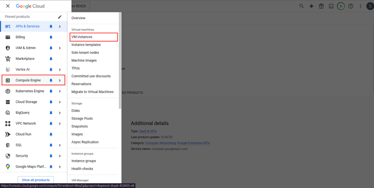This screenshot has height=188, width=374.
Task: Open Migrate to Virtual Machines
Action: tap(92, 92)
